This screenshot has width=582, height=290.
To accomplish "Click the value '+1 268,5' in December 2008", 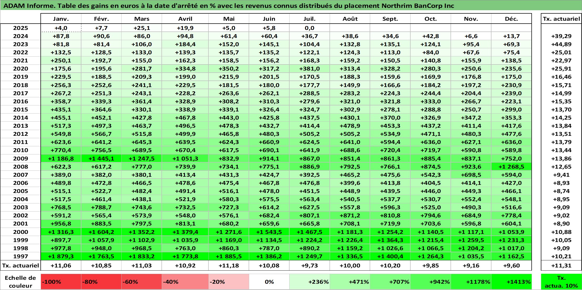I will (511, 167).
